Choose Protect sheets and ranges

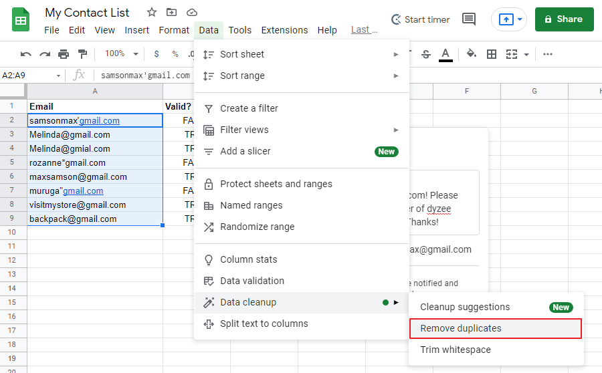click(302, 184)
